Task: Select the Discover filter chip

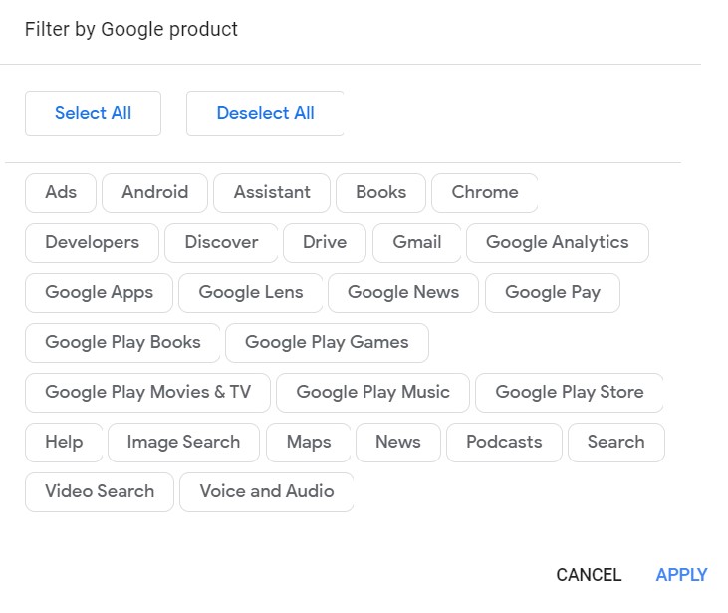Action: pyautogui.click(x=221, y=242)
